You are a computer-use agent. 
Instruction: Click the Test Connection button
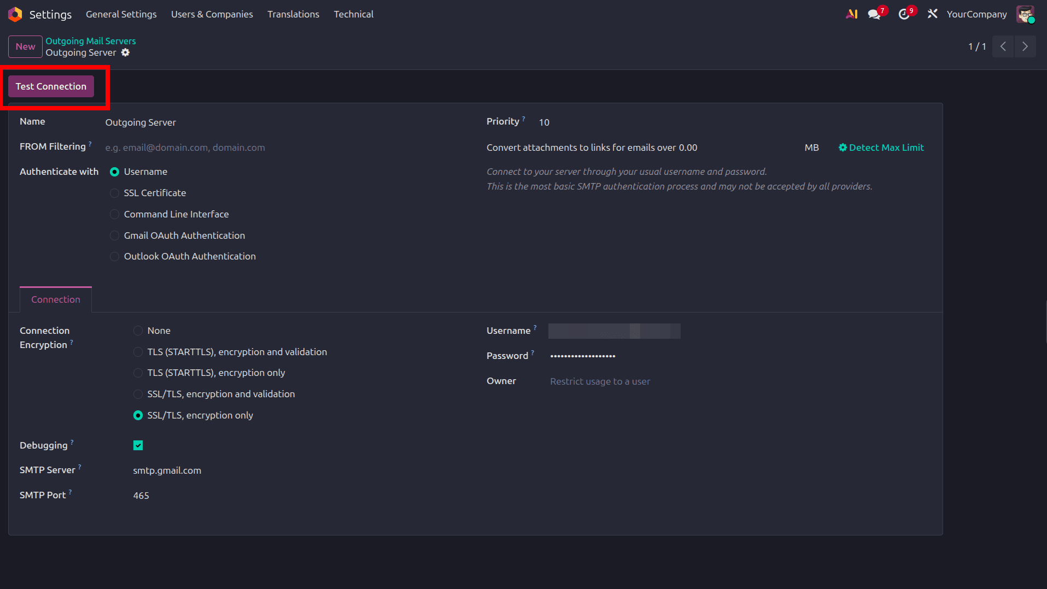51,86
